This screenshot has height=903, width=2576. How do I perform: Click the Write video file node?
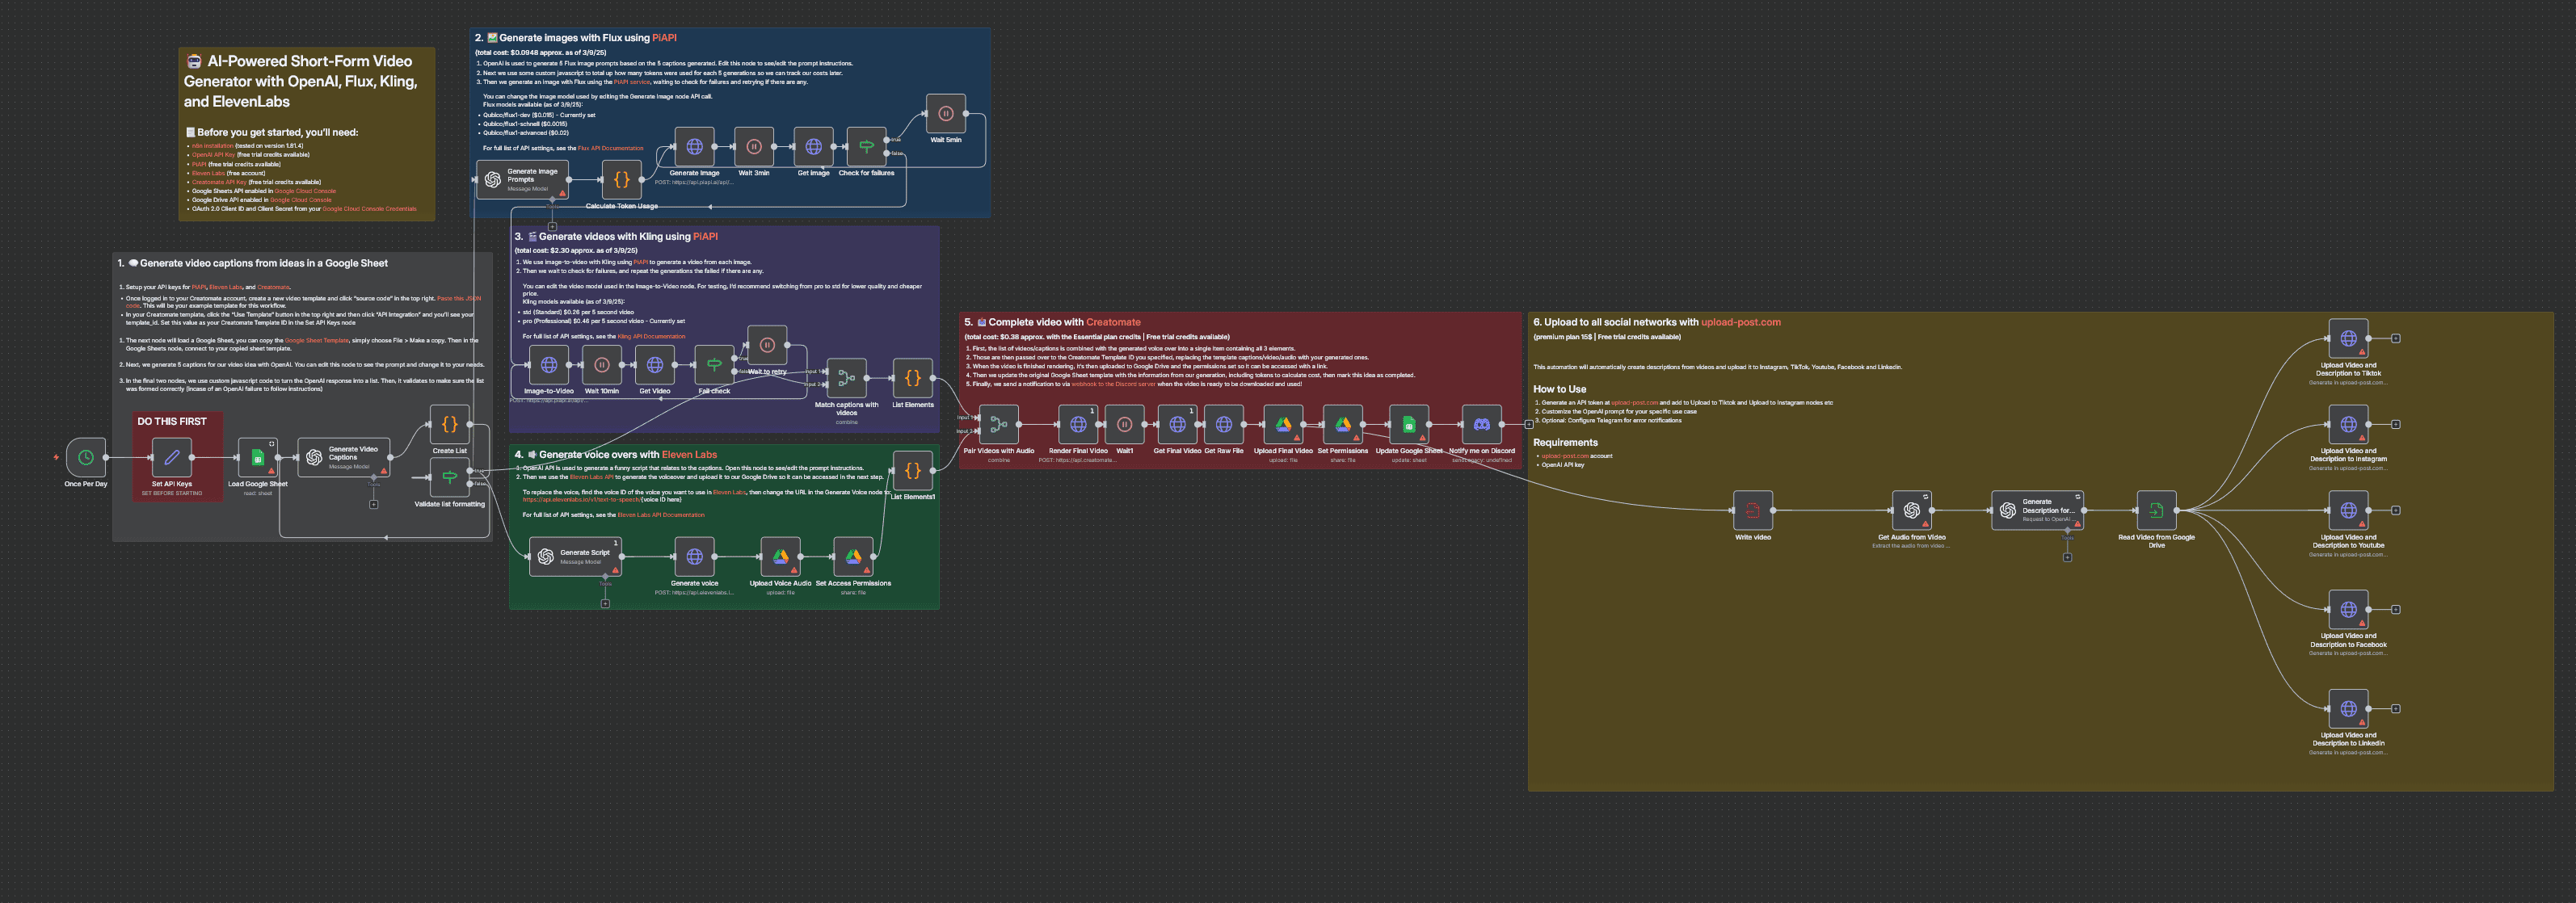(1752, 510)
